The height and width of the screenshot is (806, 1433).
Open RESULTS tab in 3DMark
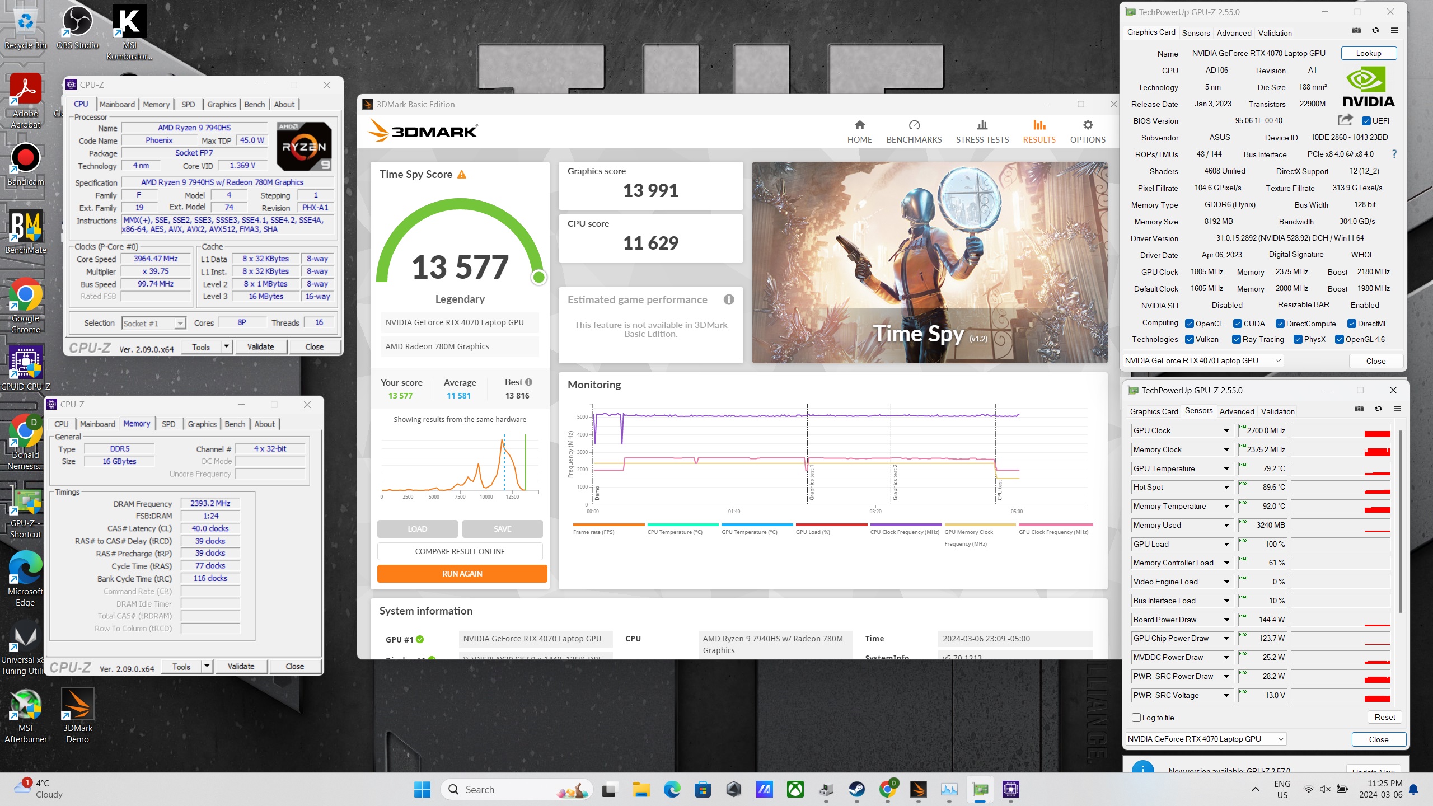tap(1039, 132)
